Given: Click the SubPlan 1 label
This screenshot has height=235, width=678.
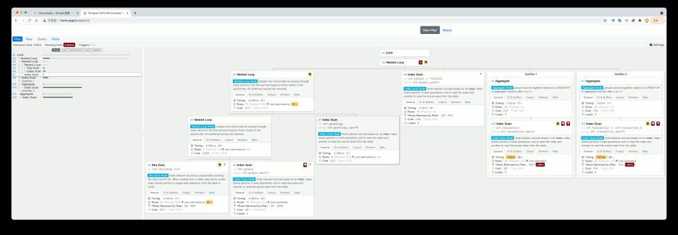Looking at the screenshot, I should pyautogui.click(x=530, y=74).
